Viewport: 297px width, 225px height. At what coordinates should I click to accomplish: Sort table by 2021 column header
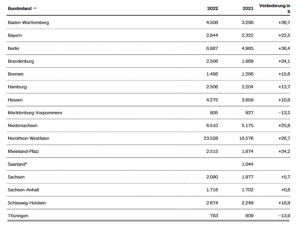click(x=248, y=8)
